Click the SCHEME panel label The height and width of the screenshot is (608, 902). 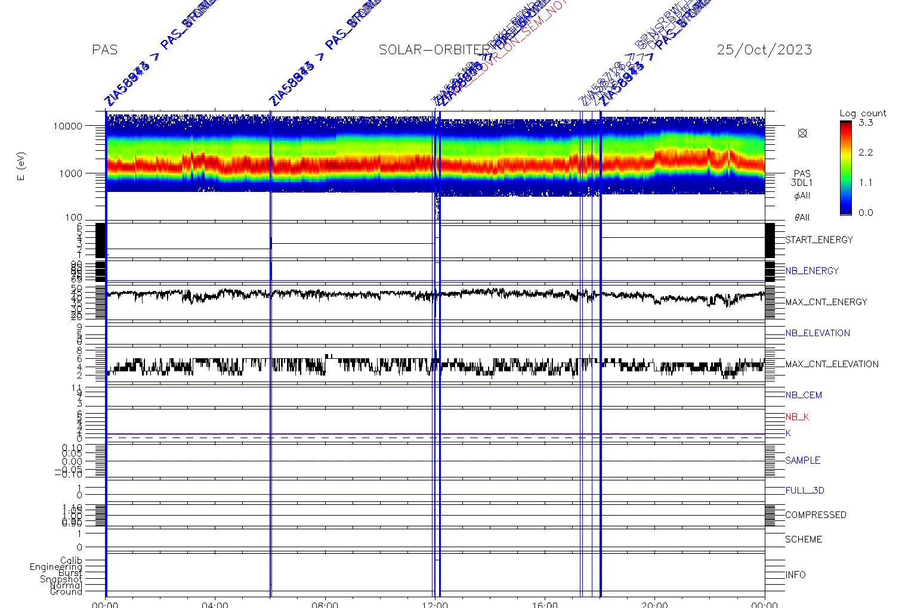click(804, 539)
